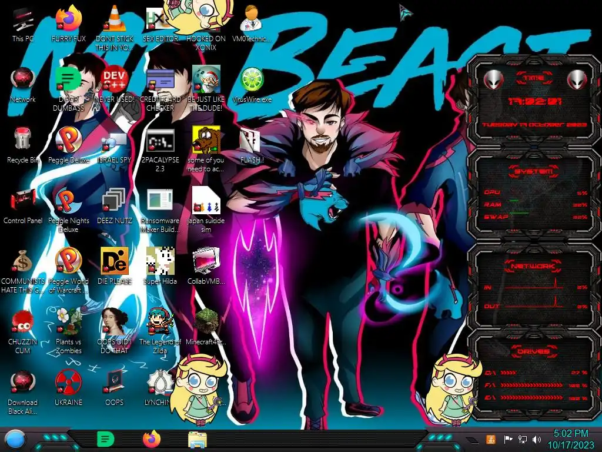
Task: Click the CPU percentage in SYSTEM widget
Action: [x=582, y=193]
